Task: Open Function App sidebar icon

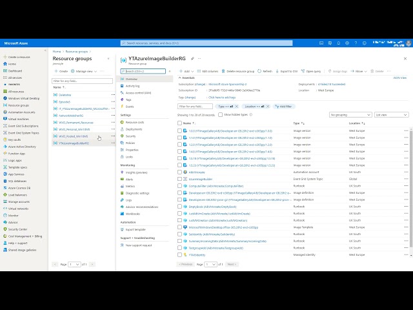Action: [5, 154]
